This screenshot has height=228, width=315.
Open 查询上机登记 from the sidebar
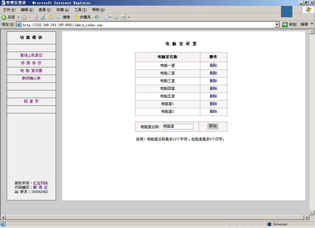click(31, 55)
